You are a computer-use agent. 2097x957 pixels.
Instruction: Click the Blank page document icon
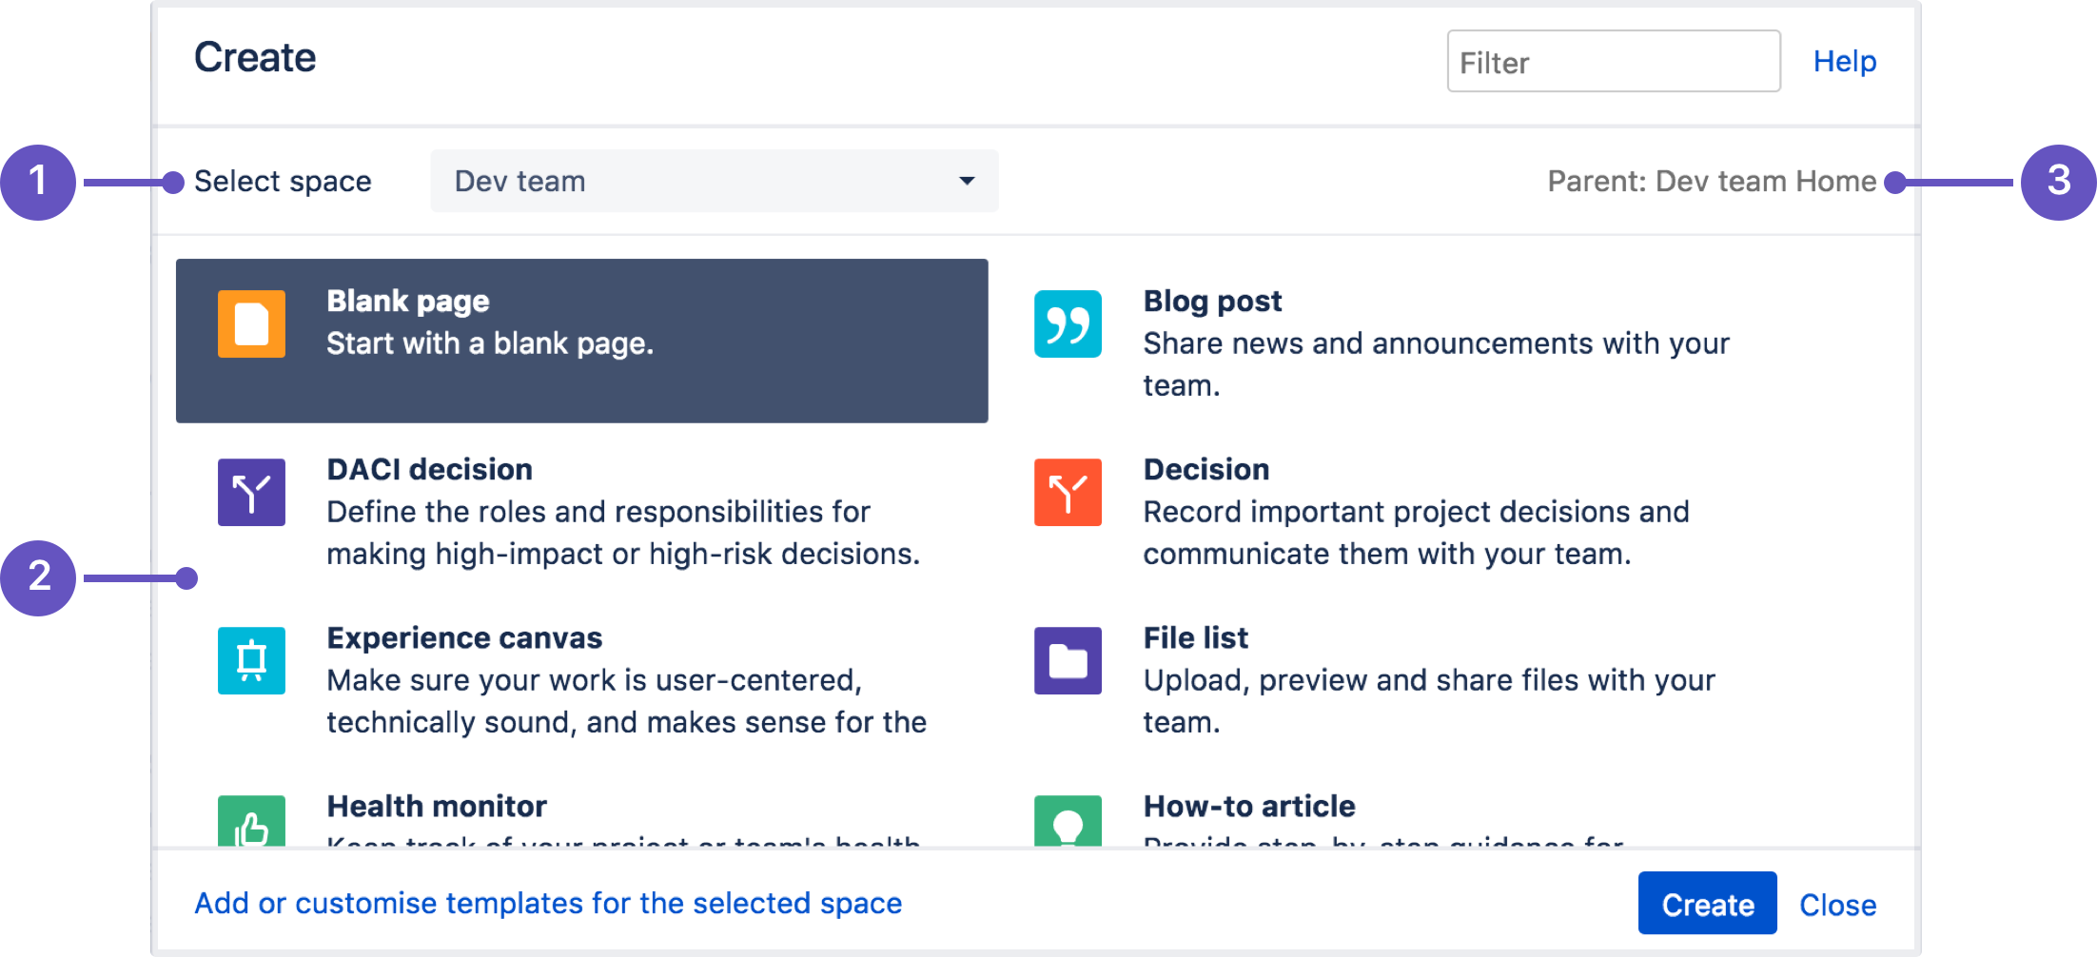pyautogui.click(x=250, y=323)
